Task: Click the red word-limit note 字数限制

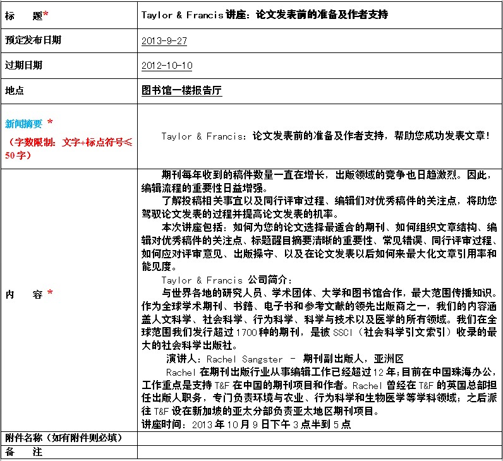Action: pyautogui.click(x=68, y=148)
